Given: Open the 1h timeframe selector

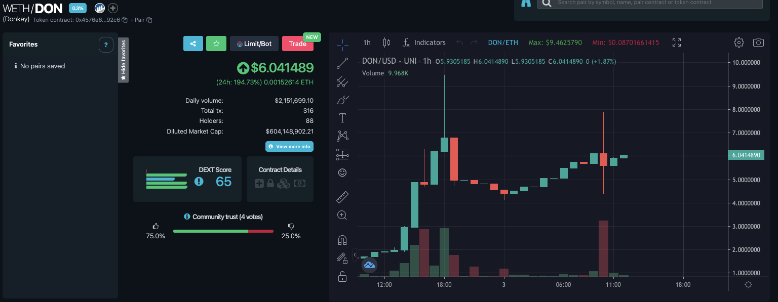Looking at the screenshot, I should [x=367, y=42].
